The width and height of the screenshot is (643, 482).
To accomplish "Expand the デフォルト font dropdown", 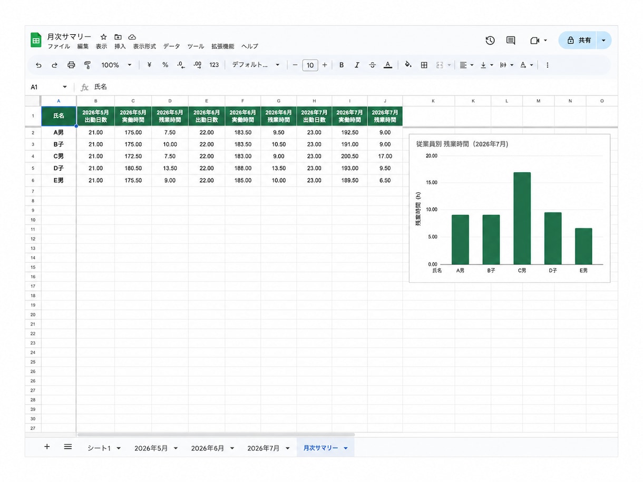I will (256, 65).
